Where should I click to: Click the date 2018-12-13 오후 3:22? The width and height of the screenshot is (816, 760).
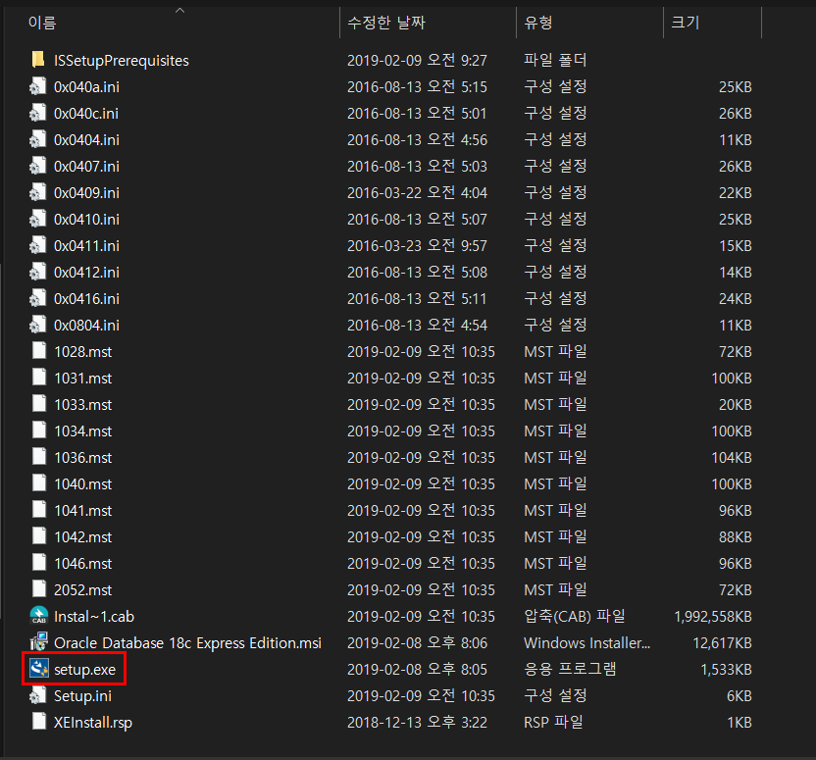click(418, 723)
